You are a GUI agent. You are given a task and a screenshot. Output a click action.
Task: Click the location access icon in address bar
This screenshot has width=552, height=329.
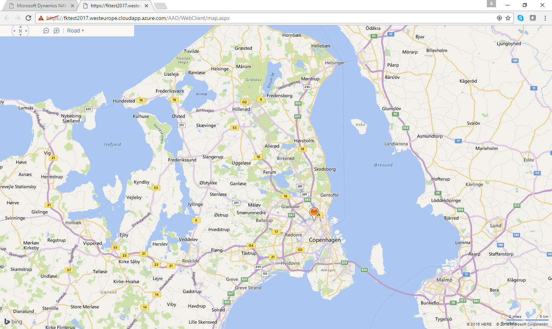tap(499, 18)
